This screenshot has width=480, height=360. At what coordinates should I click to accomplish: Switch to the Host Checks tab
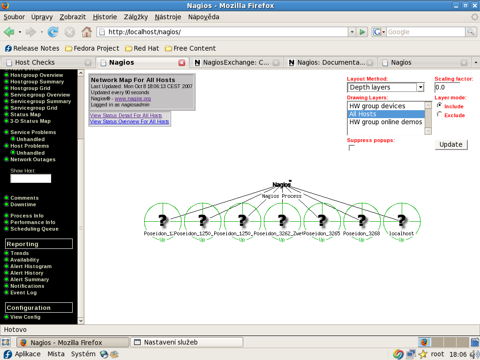point(48,62)
